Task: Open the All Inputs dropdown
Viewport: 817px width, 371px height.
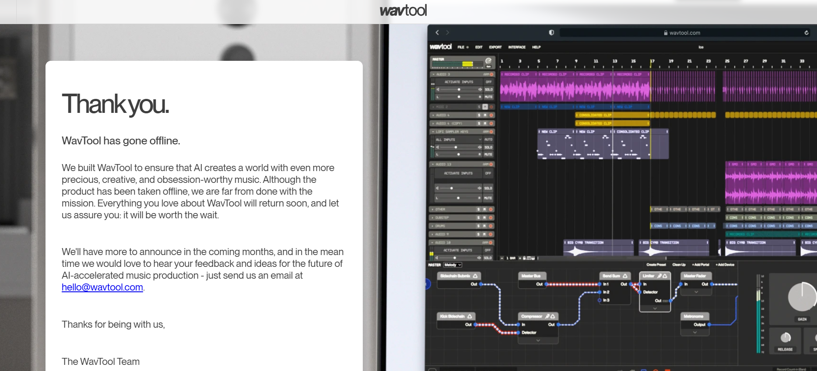Action: (x=459, y=140)
